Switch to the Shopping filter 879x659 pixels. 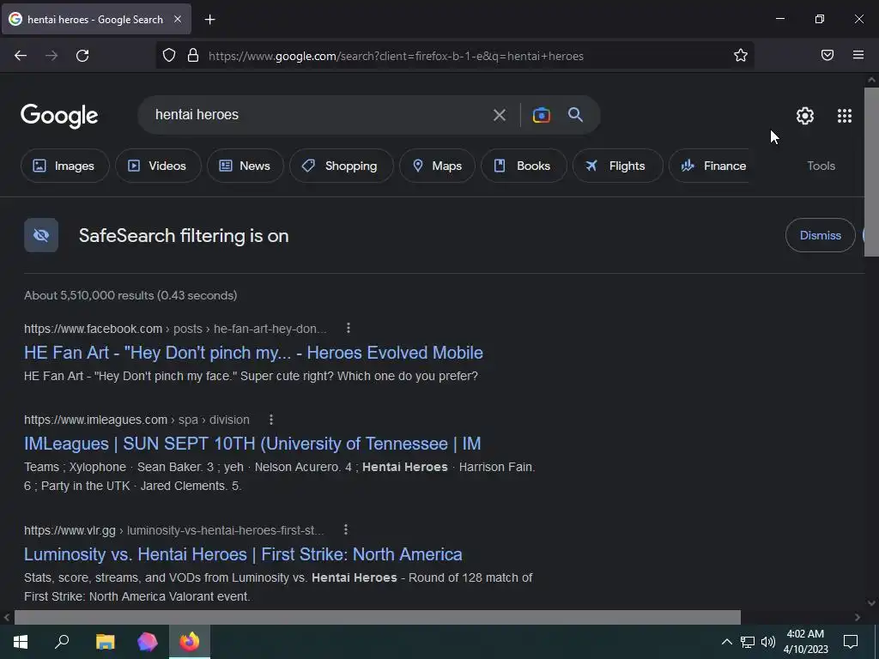point(342,166)
